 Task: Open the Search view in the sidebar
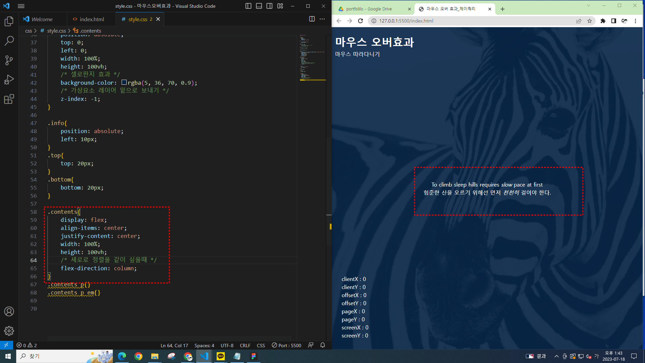pos(9,41)
